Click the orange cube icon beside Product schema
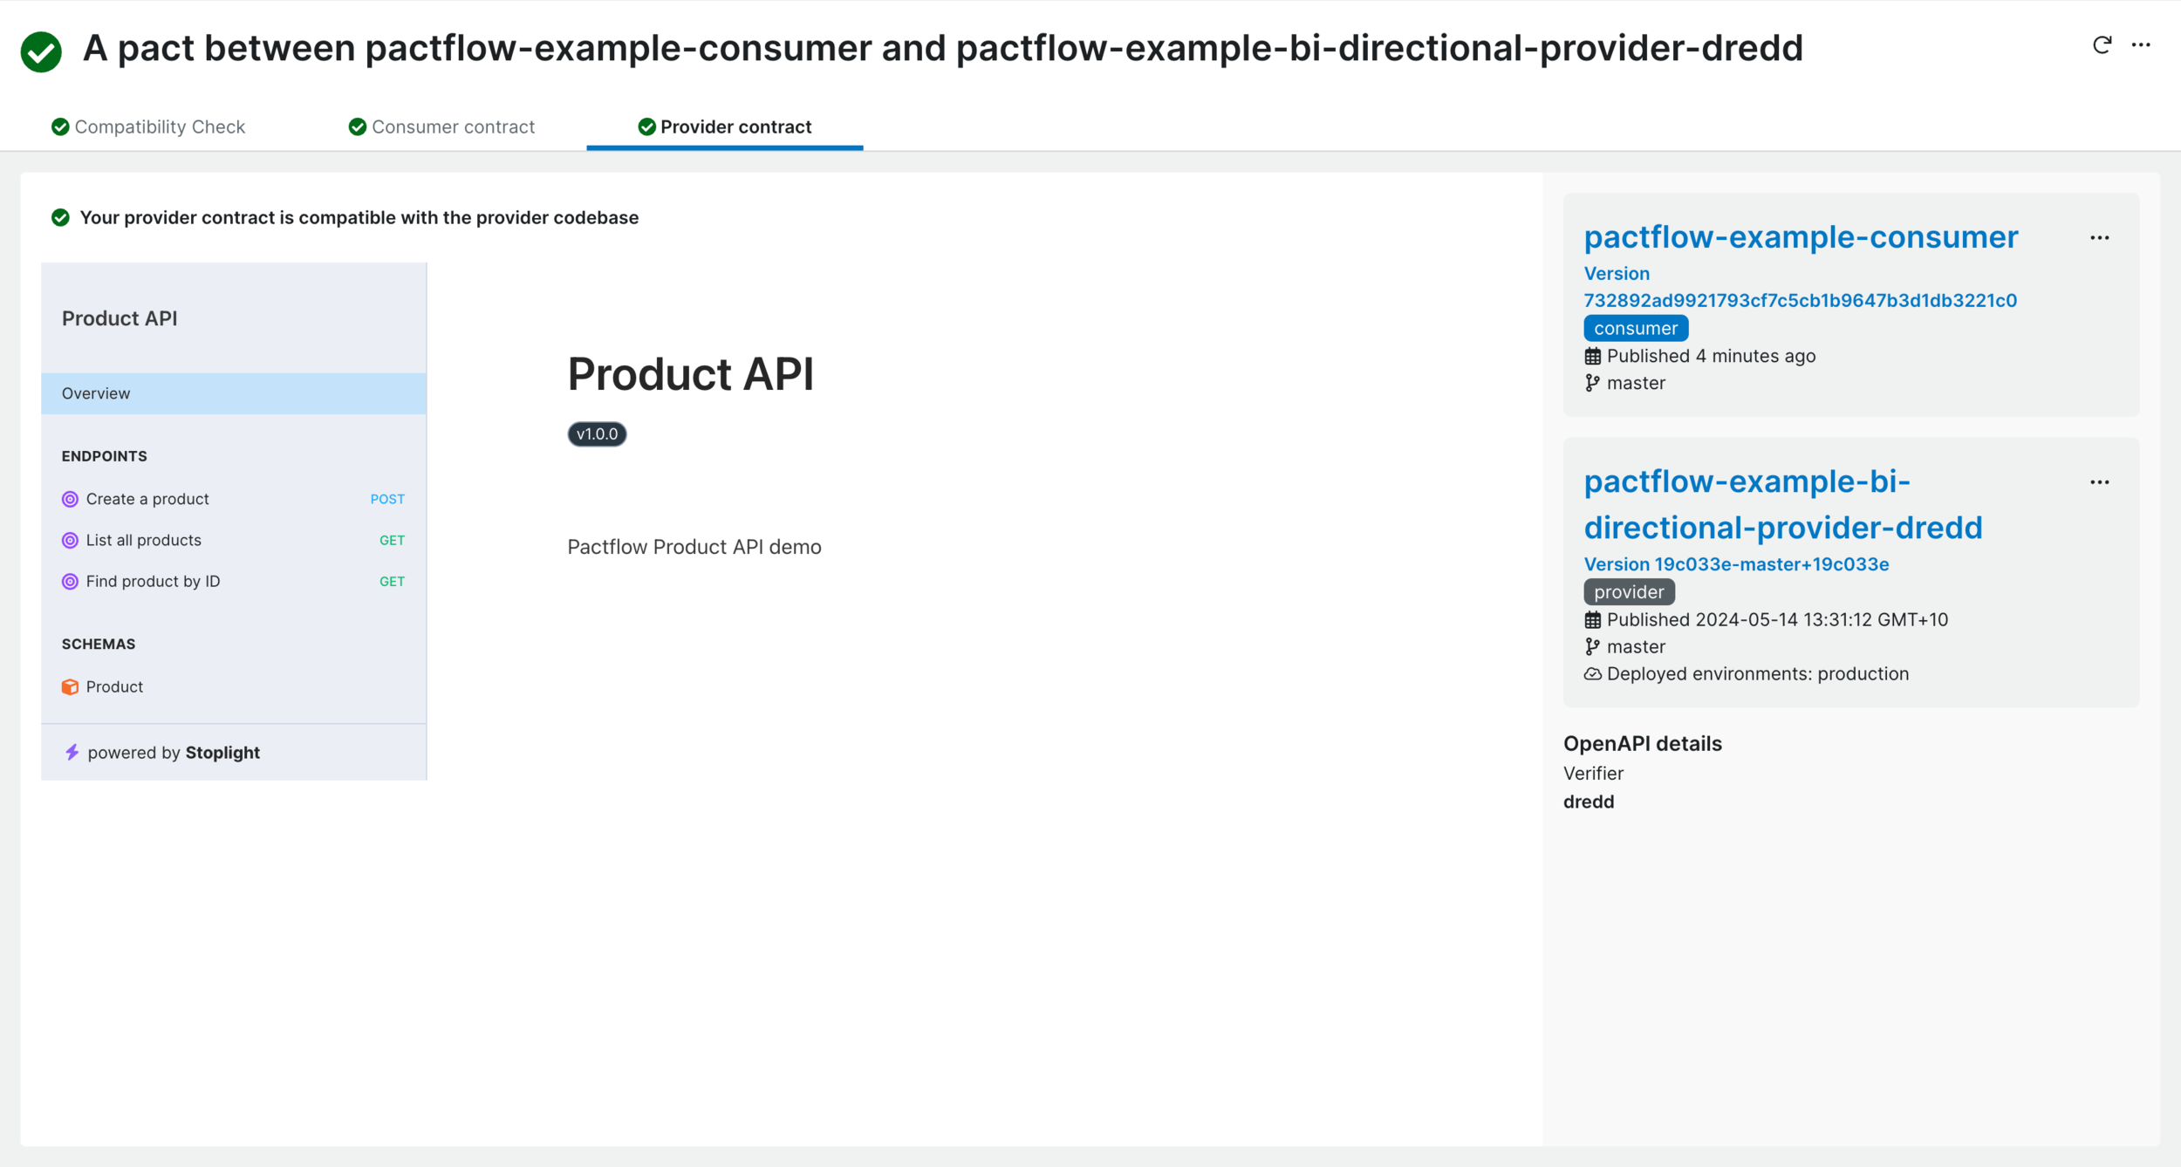Viewport: 2181px width, 1167px height. click(69, 686)
